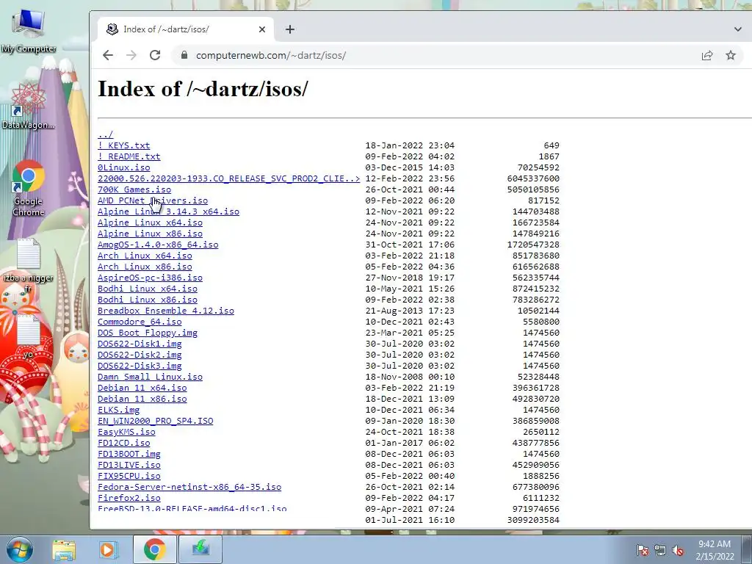Click the 'Alpine_Linux_x86.iso' link

pyautogui.click(x=150, y=234)
